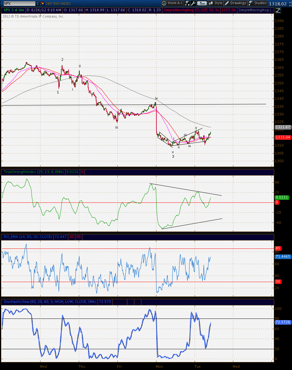Image resolution: width=292 pixels, height=370 pixels.
Task: Select the 5m timeframe button
Action: [x=202, y=3]
